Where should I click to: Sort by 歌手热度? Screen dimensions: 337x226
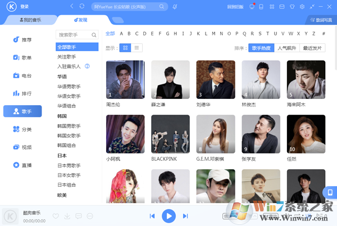261,48
